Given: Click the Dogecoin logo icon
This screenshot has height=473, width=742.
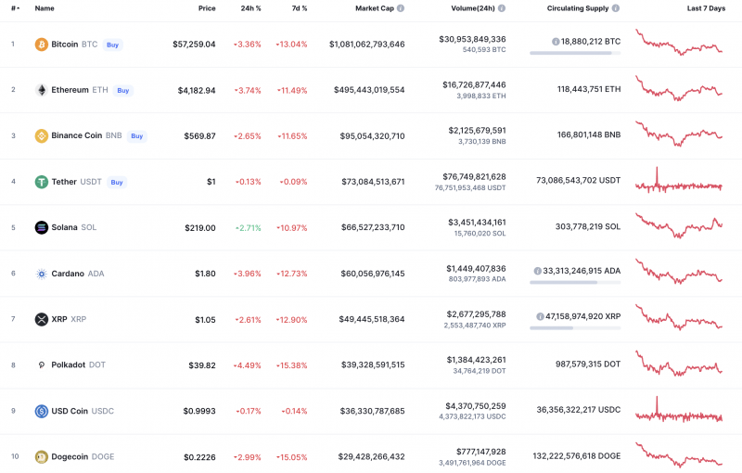Looking at the screenshot, I should [41, 456].
